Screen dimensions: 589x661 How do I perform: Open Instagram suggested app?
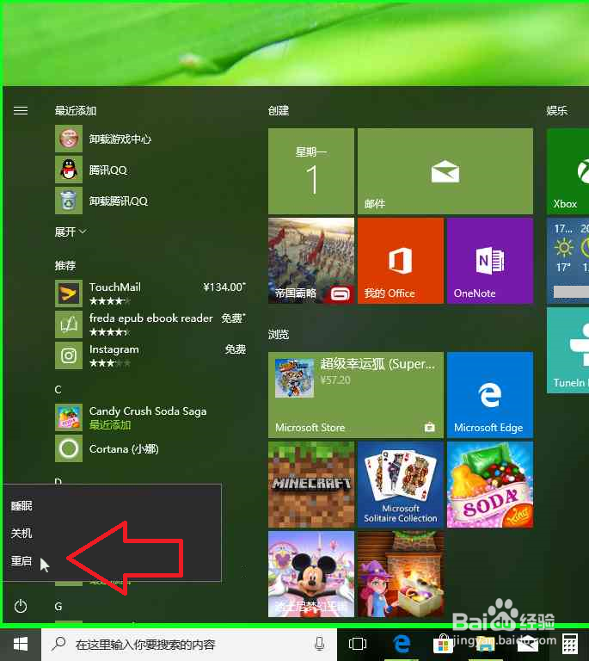150,355
